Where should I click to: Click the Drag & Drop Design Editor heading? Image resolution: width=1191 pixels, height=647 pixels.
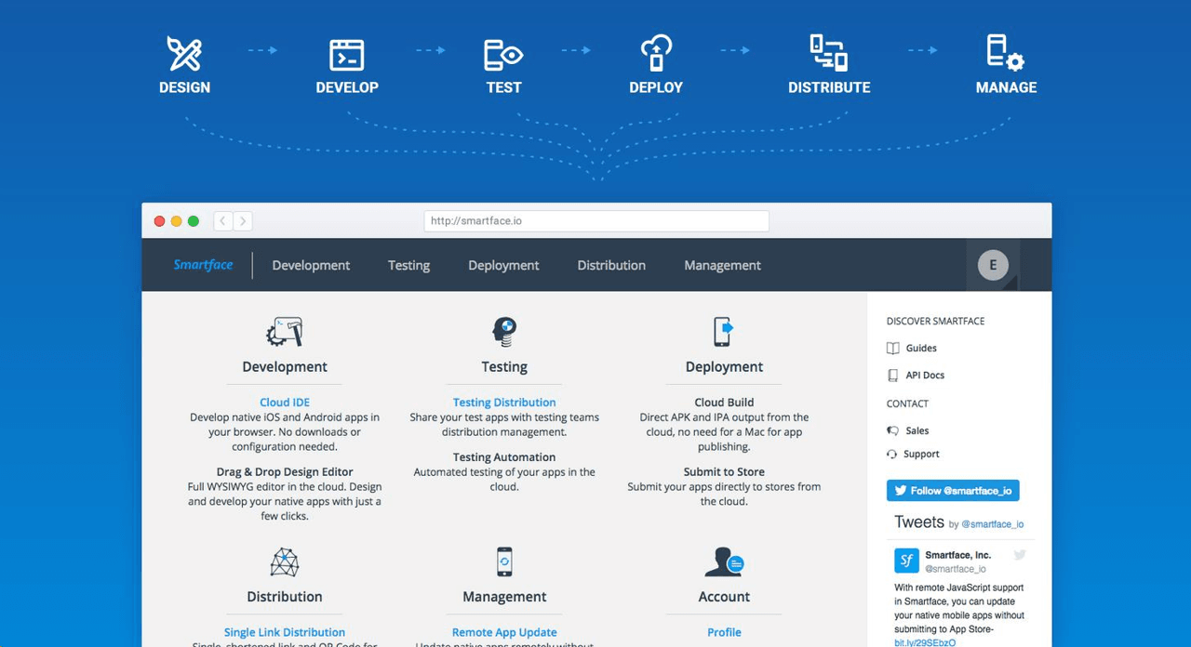tap(285, 472)
